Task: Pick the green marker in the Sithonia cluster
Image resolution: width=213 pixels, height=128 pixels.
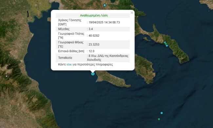Action: 166,44
